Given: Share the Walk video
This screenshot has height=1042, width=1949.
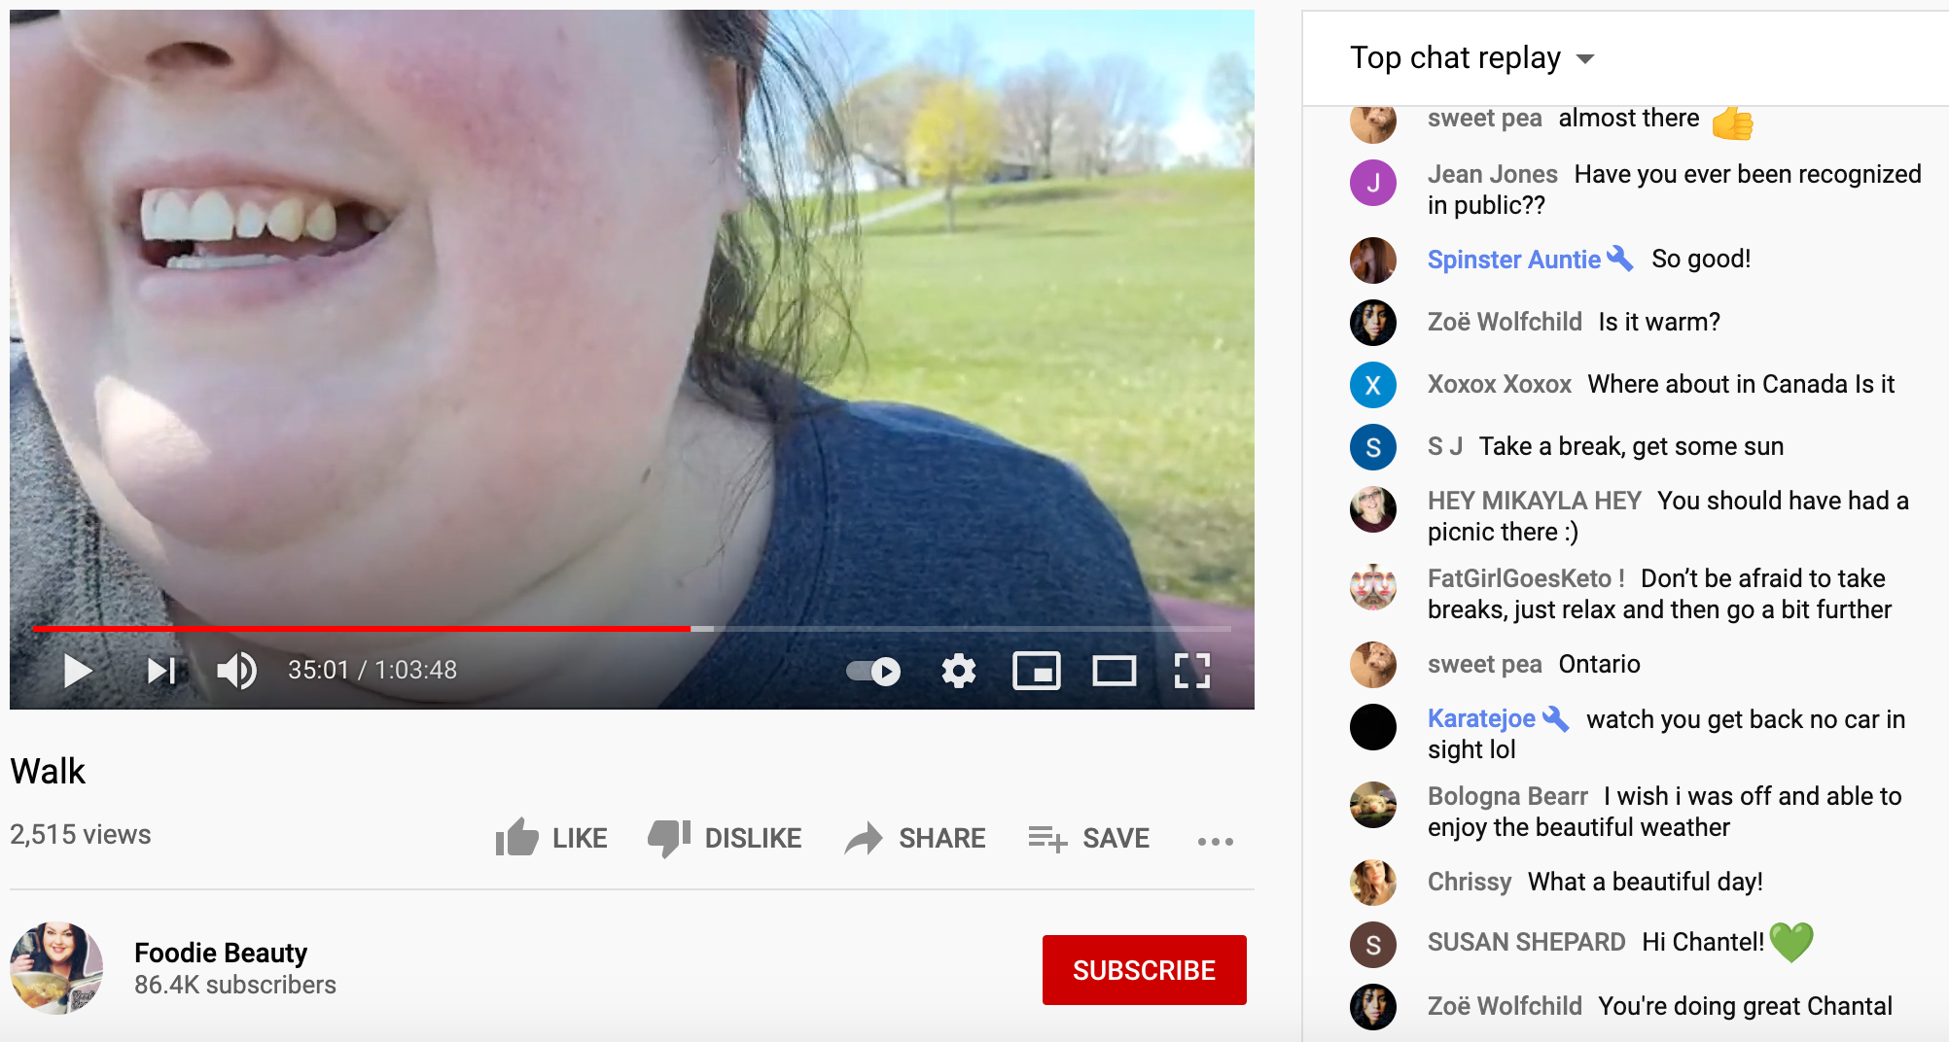Looking at the screenshot, I should point(915,838).
